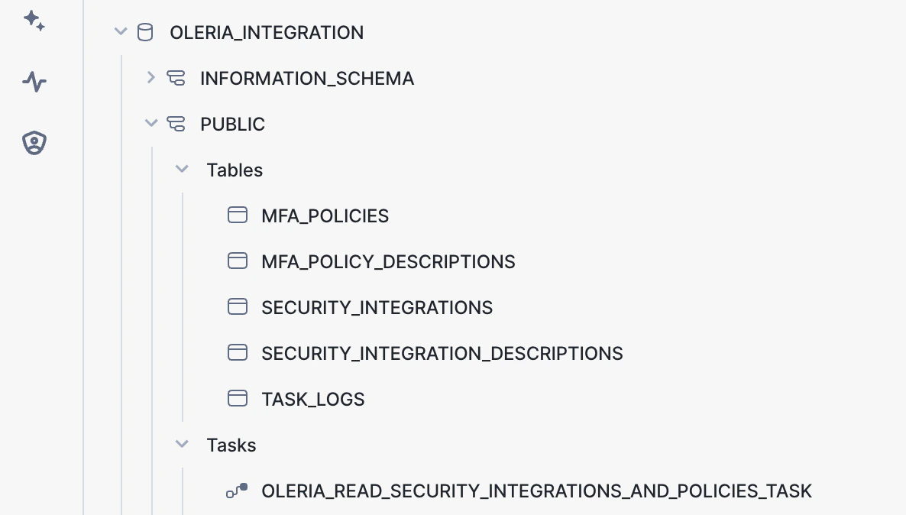Open the Admin shield user icon
906x515 pixels.
(34, 143)
